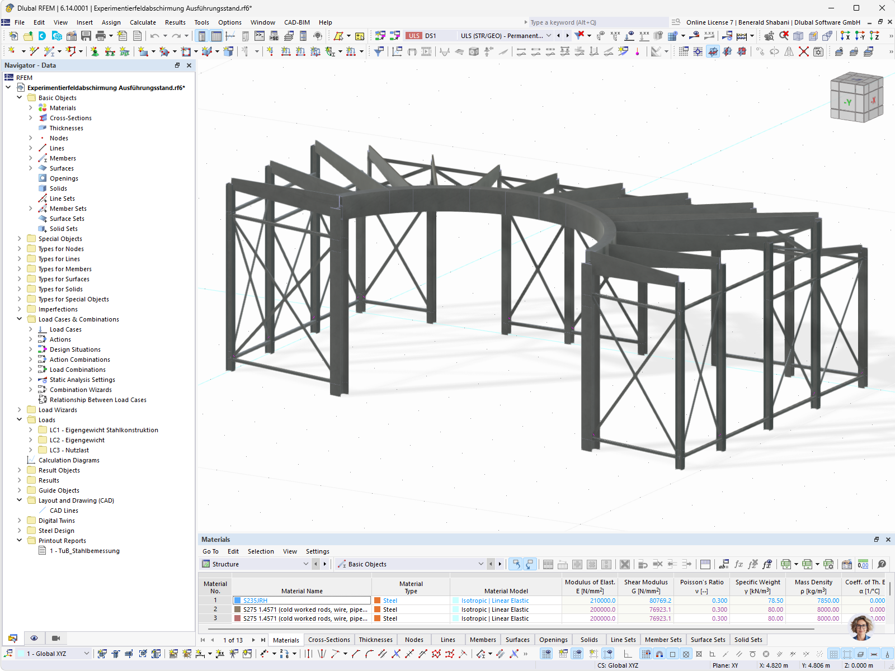
Task: Toggle the square snap option in status bar
Action: click(x=673, y=654)
